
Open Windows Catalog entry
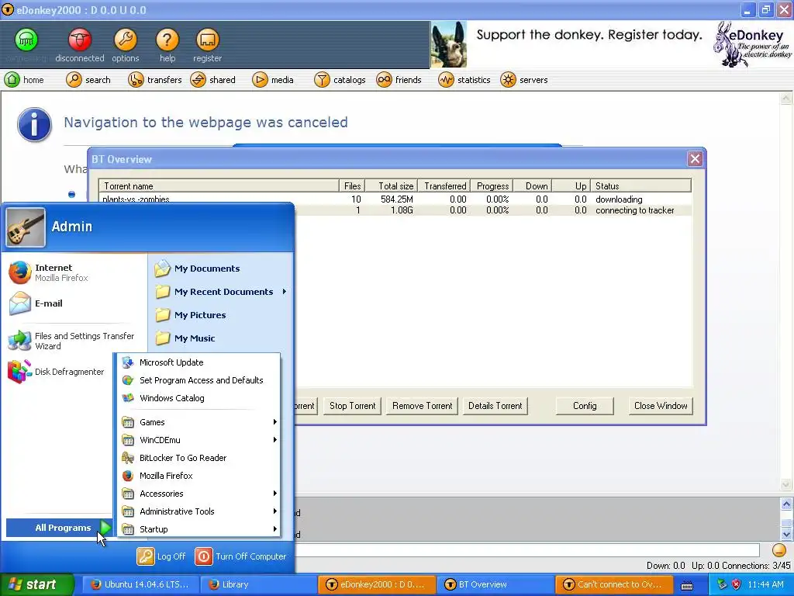click(198, 398)
